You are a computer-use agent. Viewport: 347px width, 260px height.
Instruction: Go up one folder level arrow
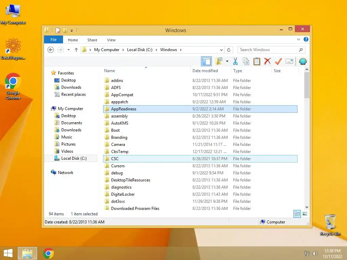[x=76, y=50]
